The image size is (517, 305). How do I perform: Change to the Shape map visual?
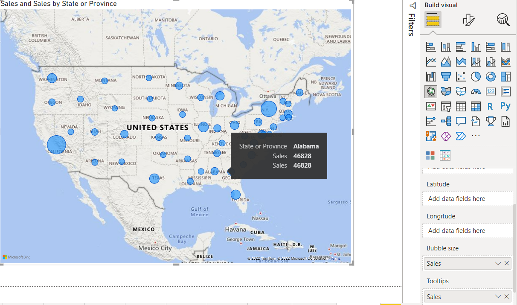[461, 91]
